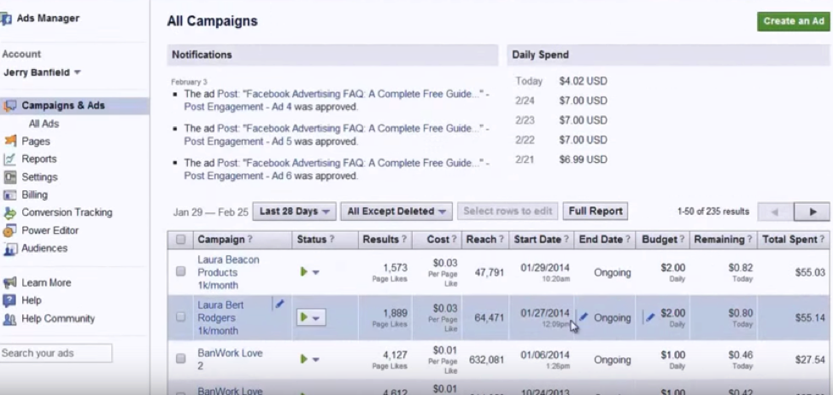Image resolution: width=833 pixels, height=395 pixels.
Task: Click the Reports chart icon
Action: pos(9,159)
